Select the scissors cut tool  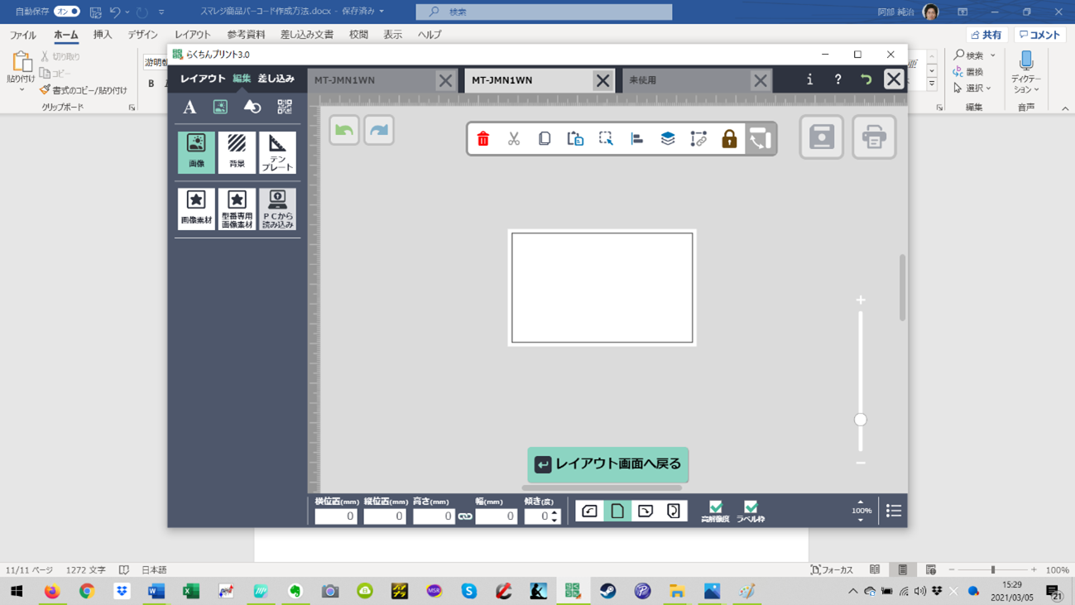click(514, 139)
